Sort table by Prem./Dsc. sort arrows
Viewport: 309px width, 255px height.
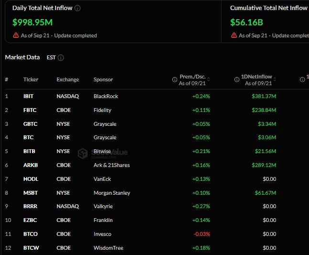point(209,79)
